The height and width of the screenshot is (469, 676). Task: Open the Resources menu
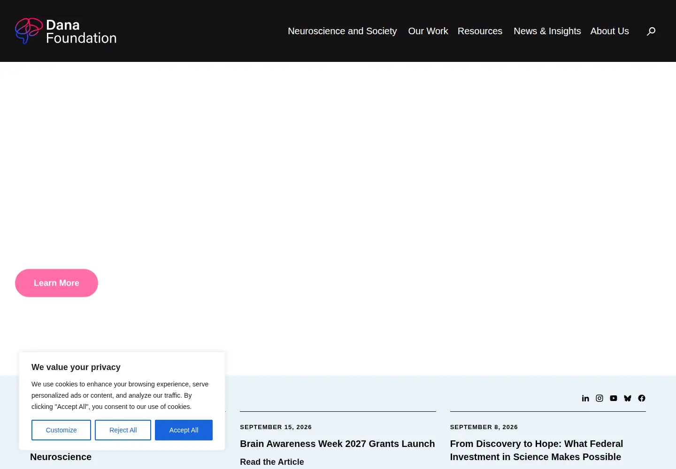click(480, 31)
